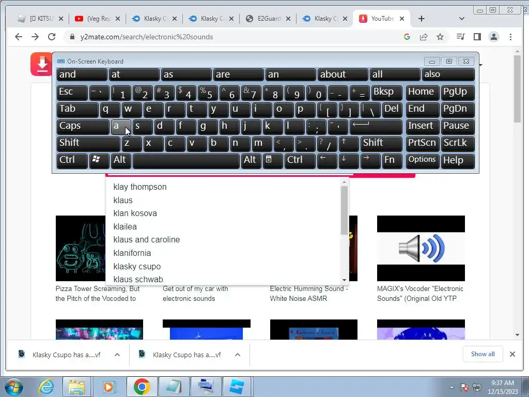The image size is (529, 397).
Task: Open Windows Media Player from taskbar
Action: tap(108, 387)
